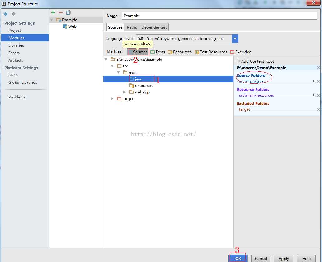Remove content root E:\maven\Demo\Example

(318, 68)
